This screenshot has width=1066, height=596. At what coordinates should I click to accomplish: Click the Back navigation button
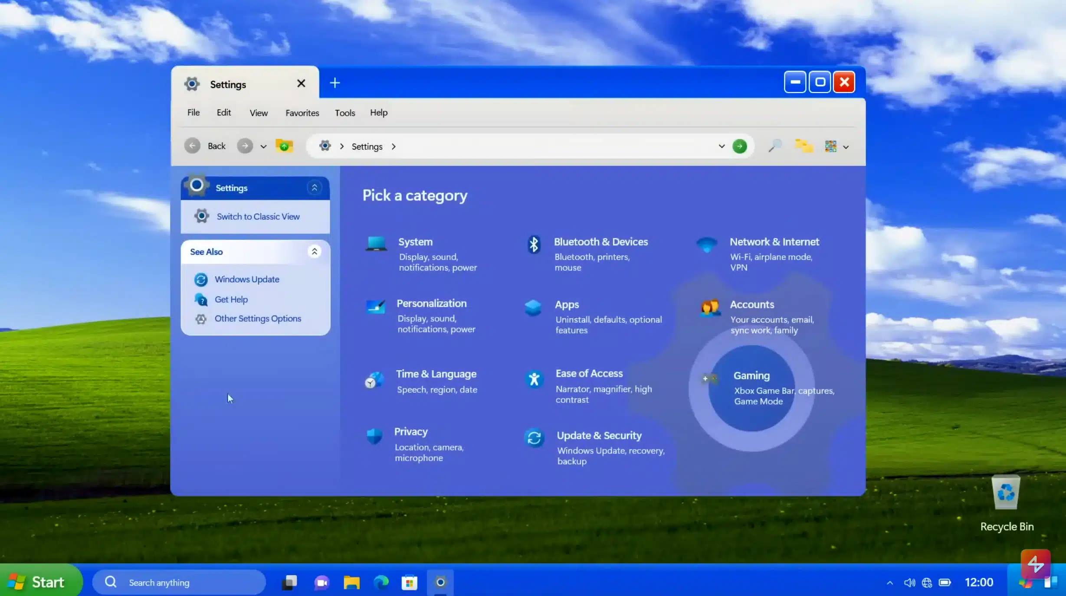(x=192, y=146)
